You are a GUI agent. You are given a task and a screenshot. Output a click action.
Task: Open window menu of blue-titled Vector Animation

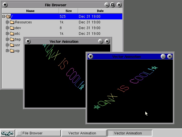90,57
